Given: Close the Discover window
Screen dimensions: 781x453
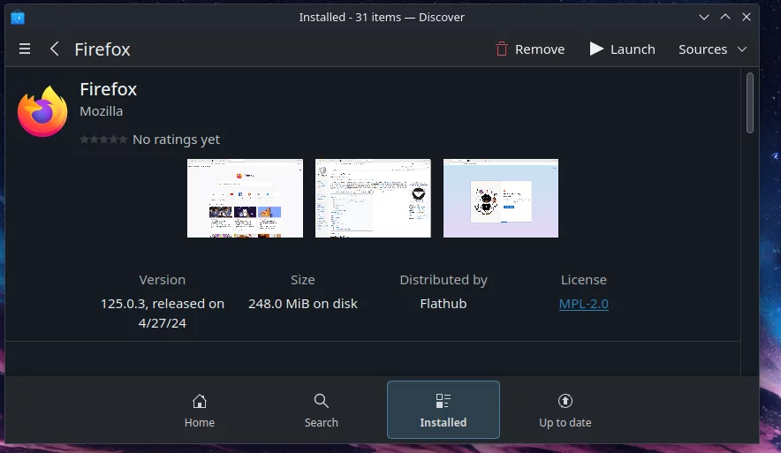Looking at the screenshot, I should (747, 17).
